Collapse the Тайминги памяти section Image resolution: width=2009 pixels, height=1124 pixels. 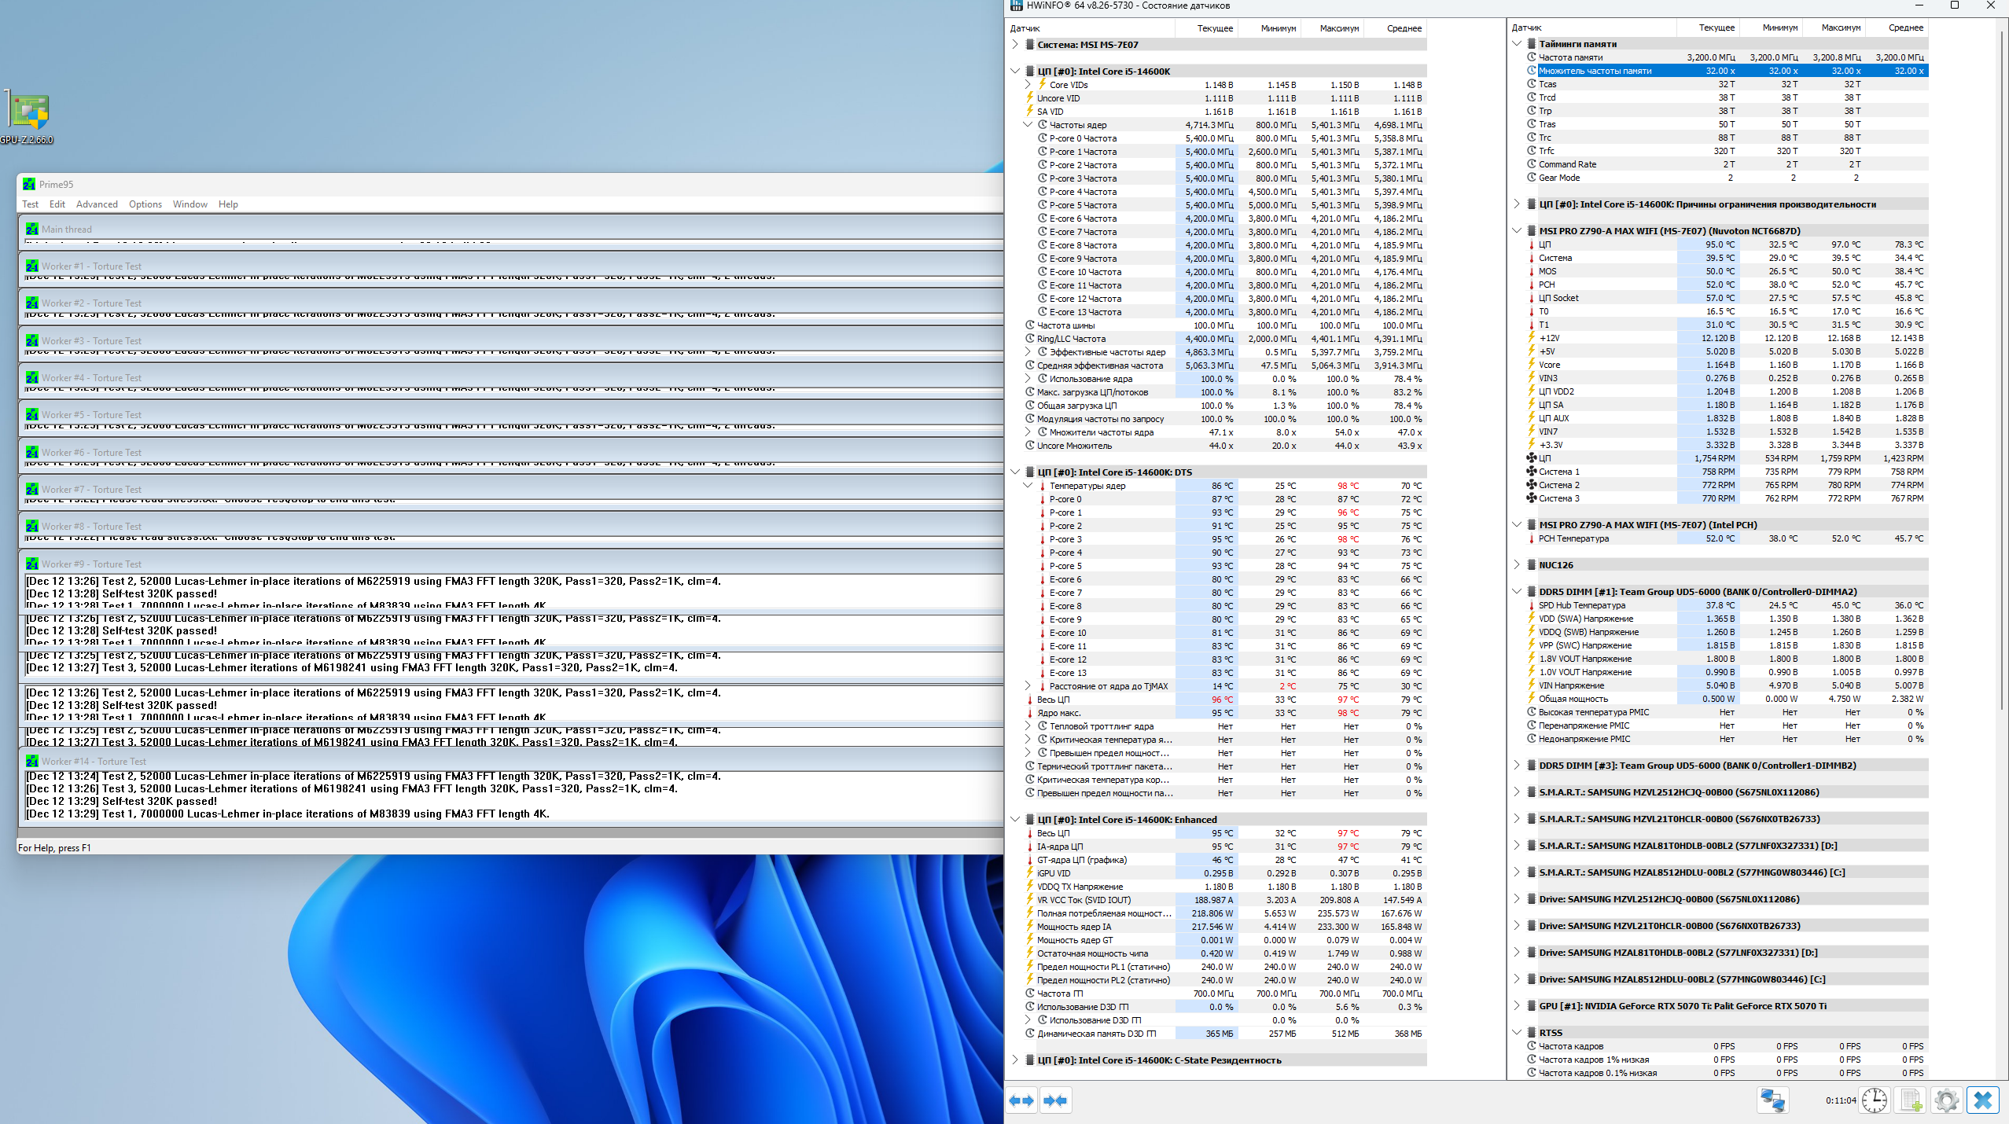[x=1517, y=44]
